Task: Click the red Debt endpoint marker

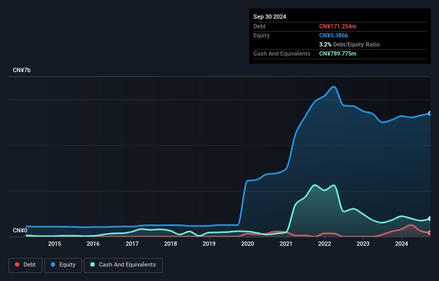Action: [x=430, y=232]
